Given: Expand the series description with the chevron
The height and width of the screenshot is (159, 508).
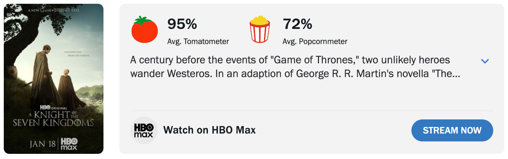Looking at the screenshot, I should pos(485,61).
